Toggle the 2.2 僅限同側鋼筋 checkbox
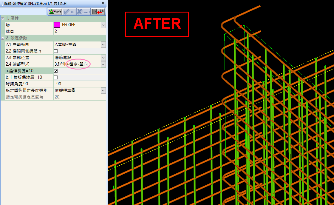334x205 pixels. click(x=55, y=51)
